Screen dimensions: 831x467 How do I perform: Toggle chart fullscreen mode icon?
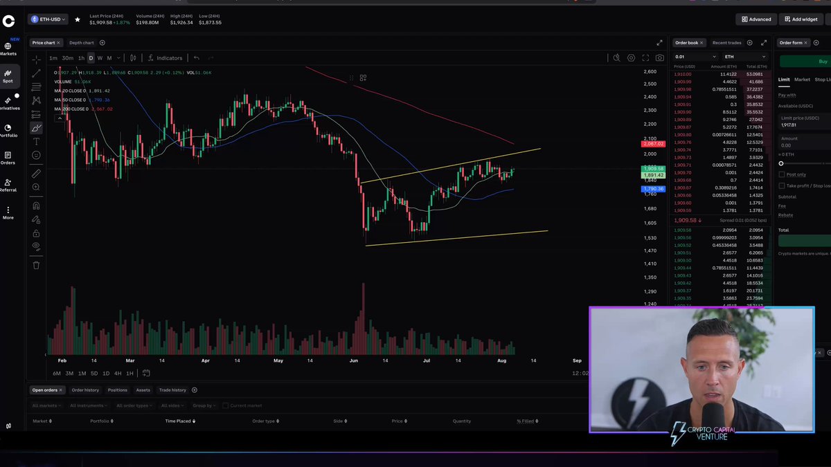[x=645, y=58]
